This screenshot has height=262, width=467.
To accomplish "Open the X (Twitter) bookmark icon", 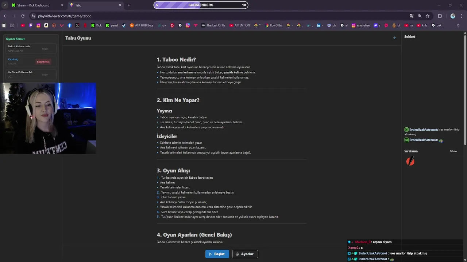I will [77, 25].
